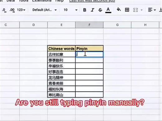This screenshot has height=121, width=162.
Task: Select empty Pinyin cell beside 福如东海
Action: [x=89, y=89]
